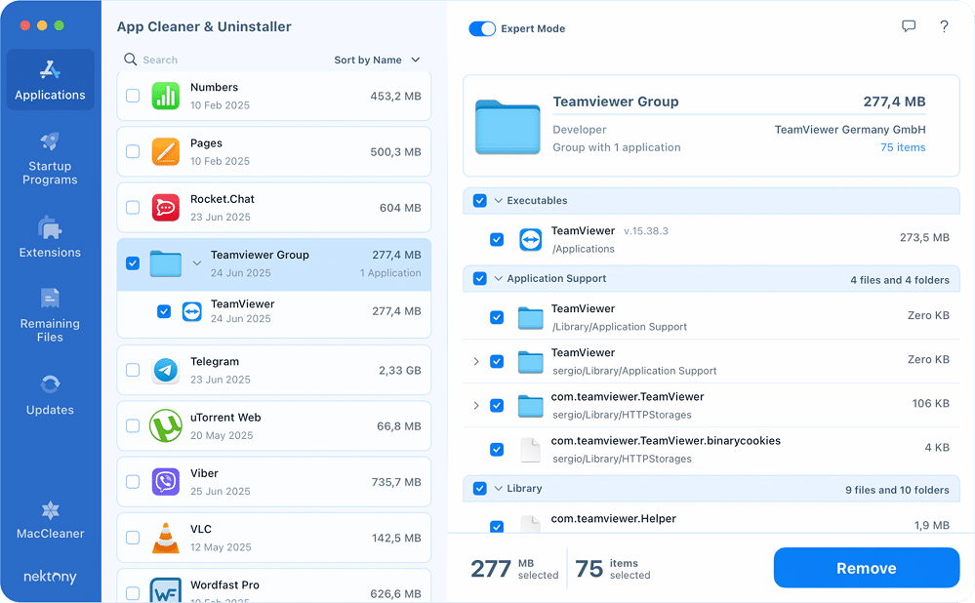Check the Rocket.Chat checkbox
975x603 pixels.
133,208
